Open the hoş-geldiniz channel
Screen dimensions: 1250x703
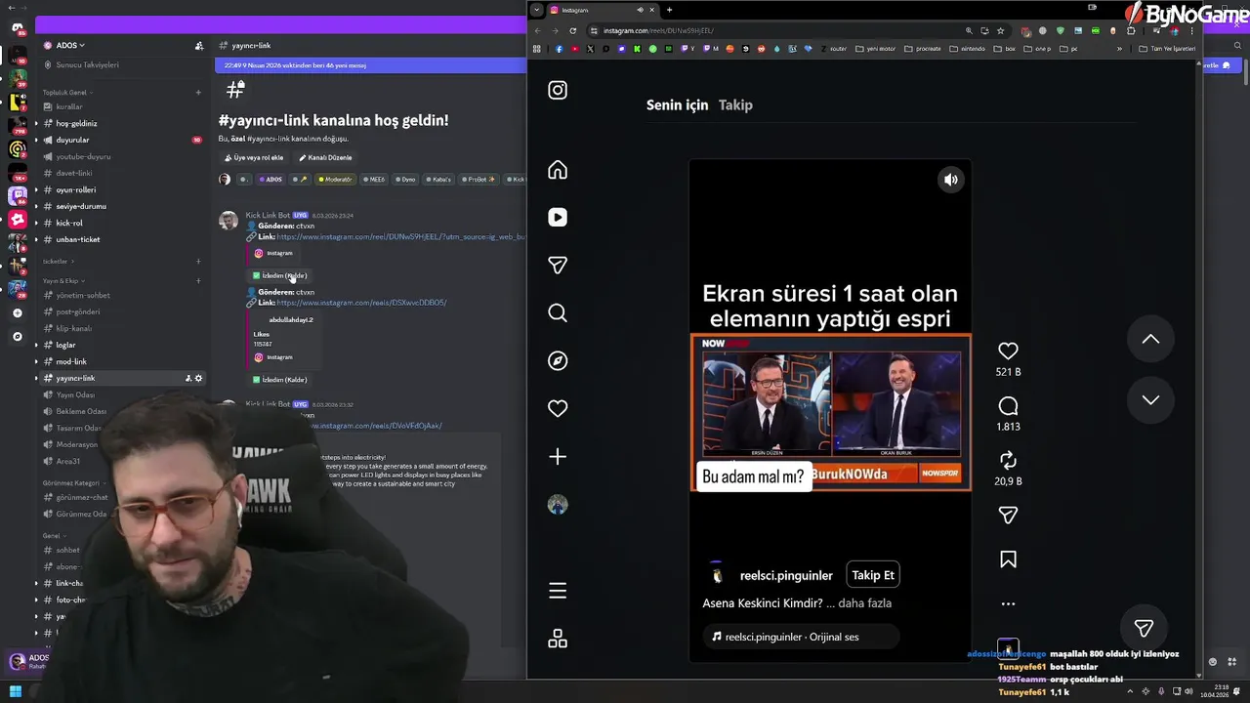click(76, 123)
